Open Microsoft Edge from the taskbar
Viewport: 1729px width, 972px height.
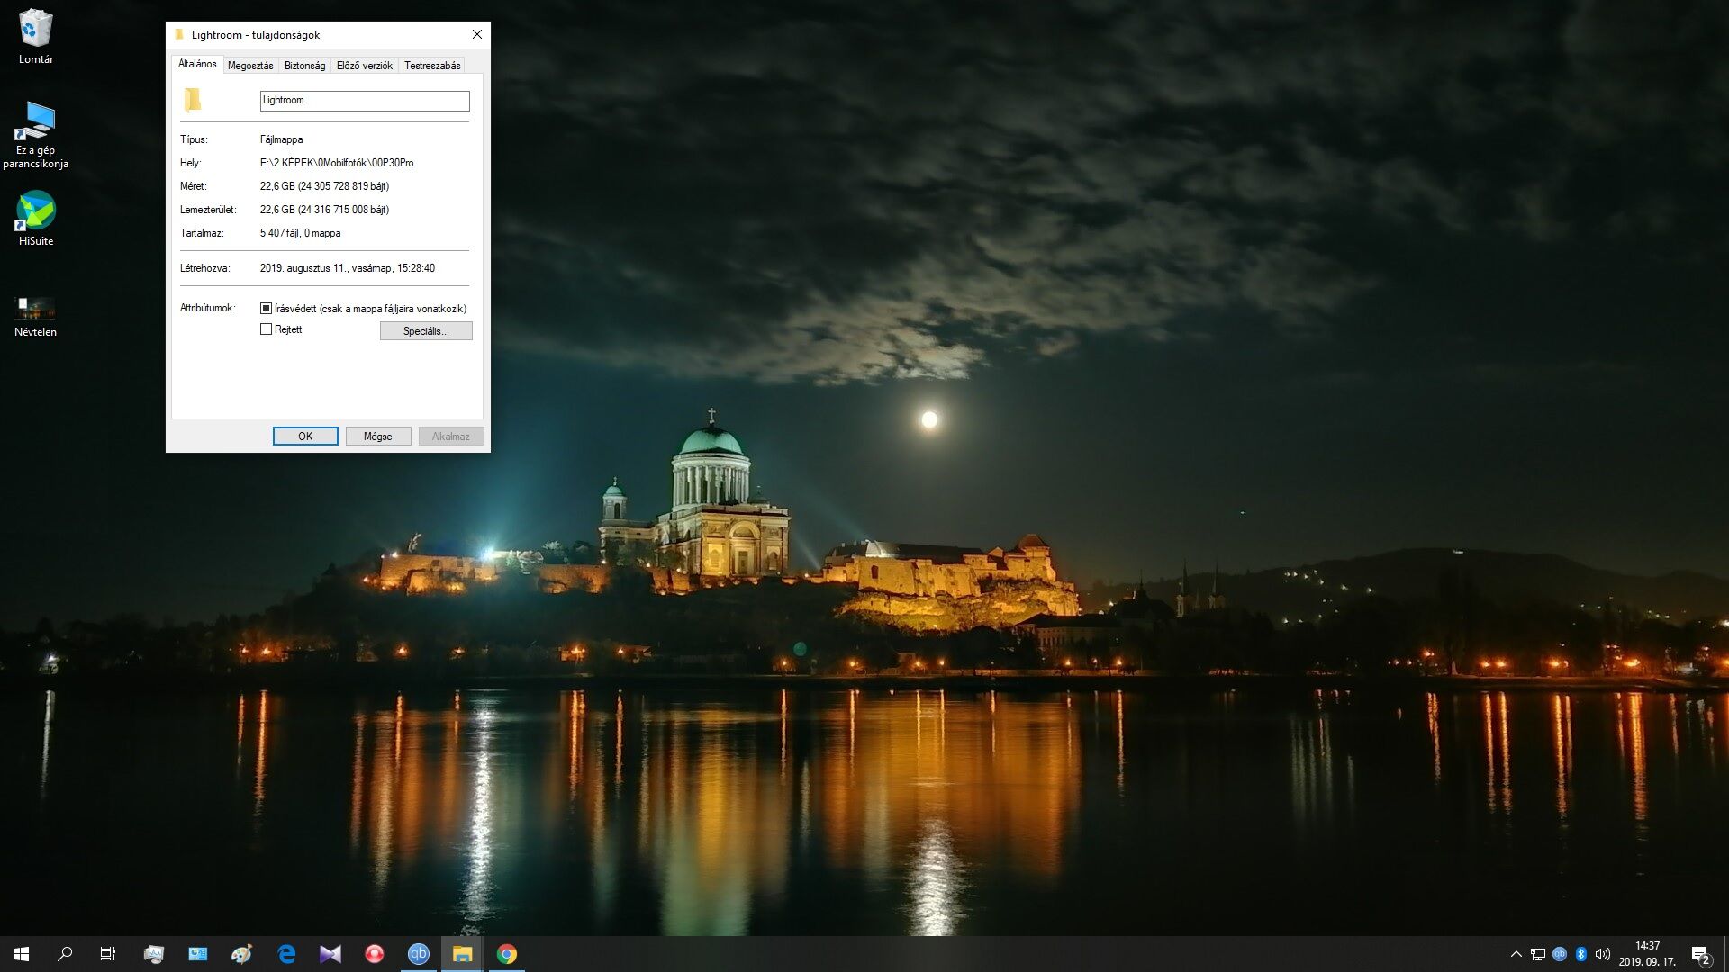(286, 954)
